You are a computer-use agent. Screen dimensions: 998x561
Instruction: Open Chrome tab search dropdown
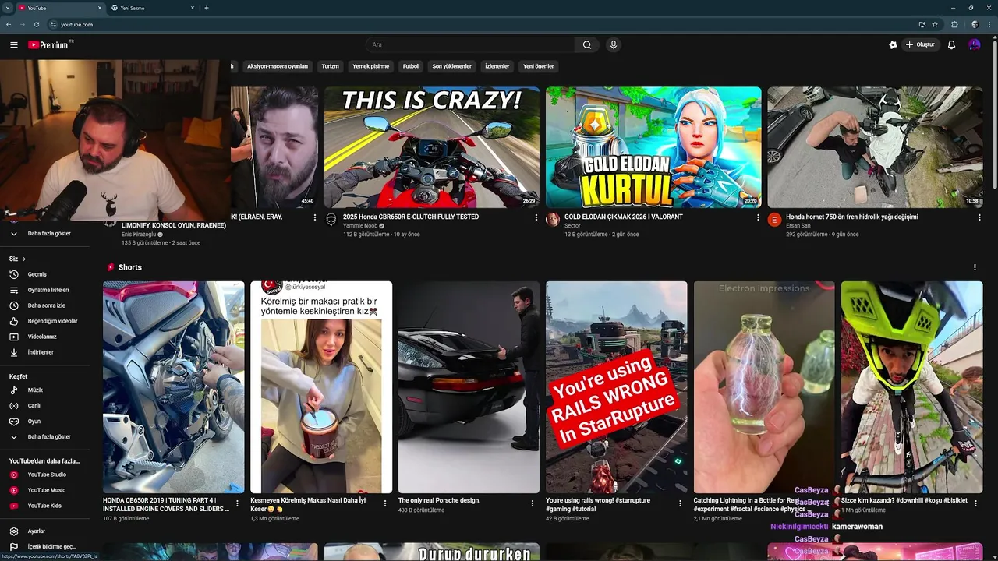click(7, 8)
